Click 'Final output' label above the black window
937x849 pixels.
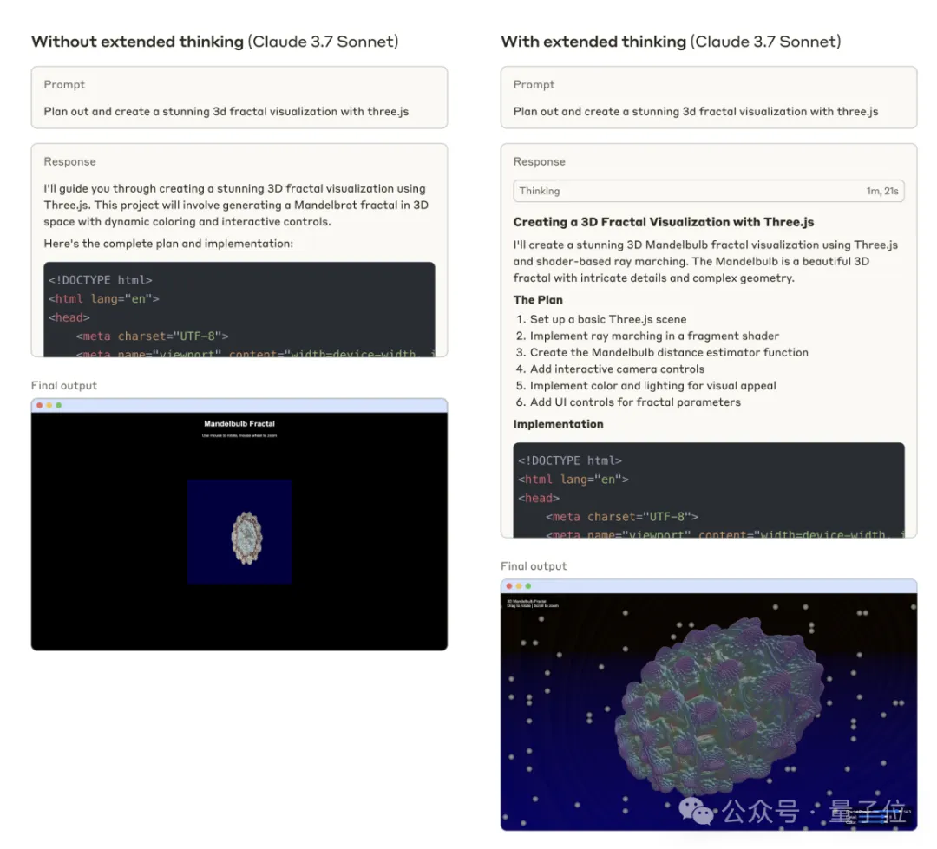(x=64, y=385)
